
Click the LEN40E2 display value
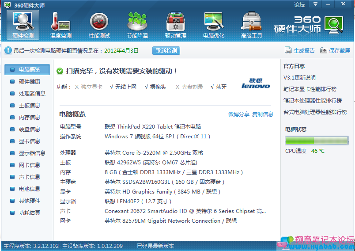click(138, 202)
